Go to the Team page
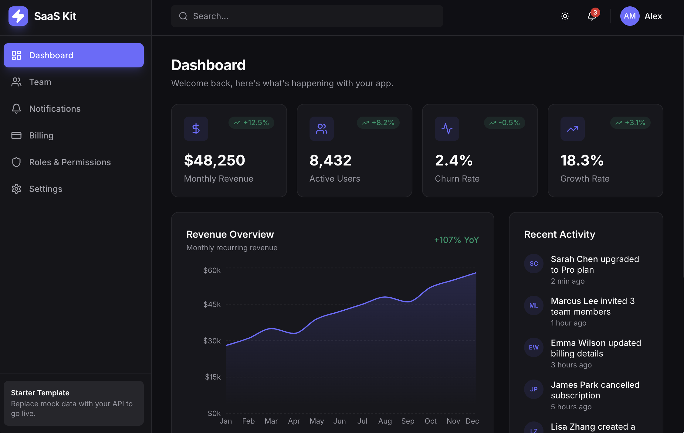 (x=74, y=82)
